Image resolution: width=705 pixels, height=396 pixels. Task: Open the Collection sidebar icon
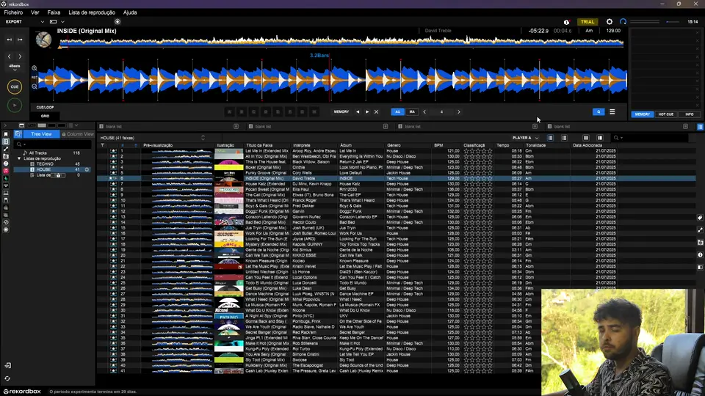[x=6, y=134]
